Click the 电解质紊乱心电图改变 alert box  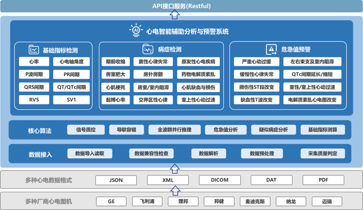click(x=312, y=100)
